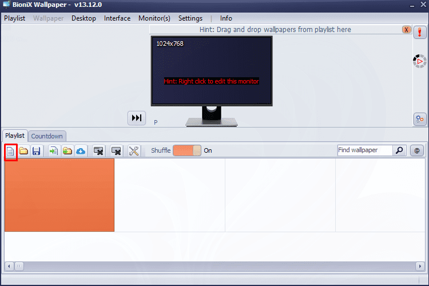The height and width of the screenshot is (286, 429).
Task: Click the horizontal scrollbar thumb
Action: [19, 266]
